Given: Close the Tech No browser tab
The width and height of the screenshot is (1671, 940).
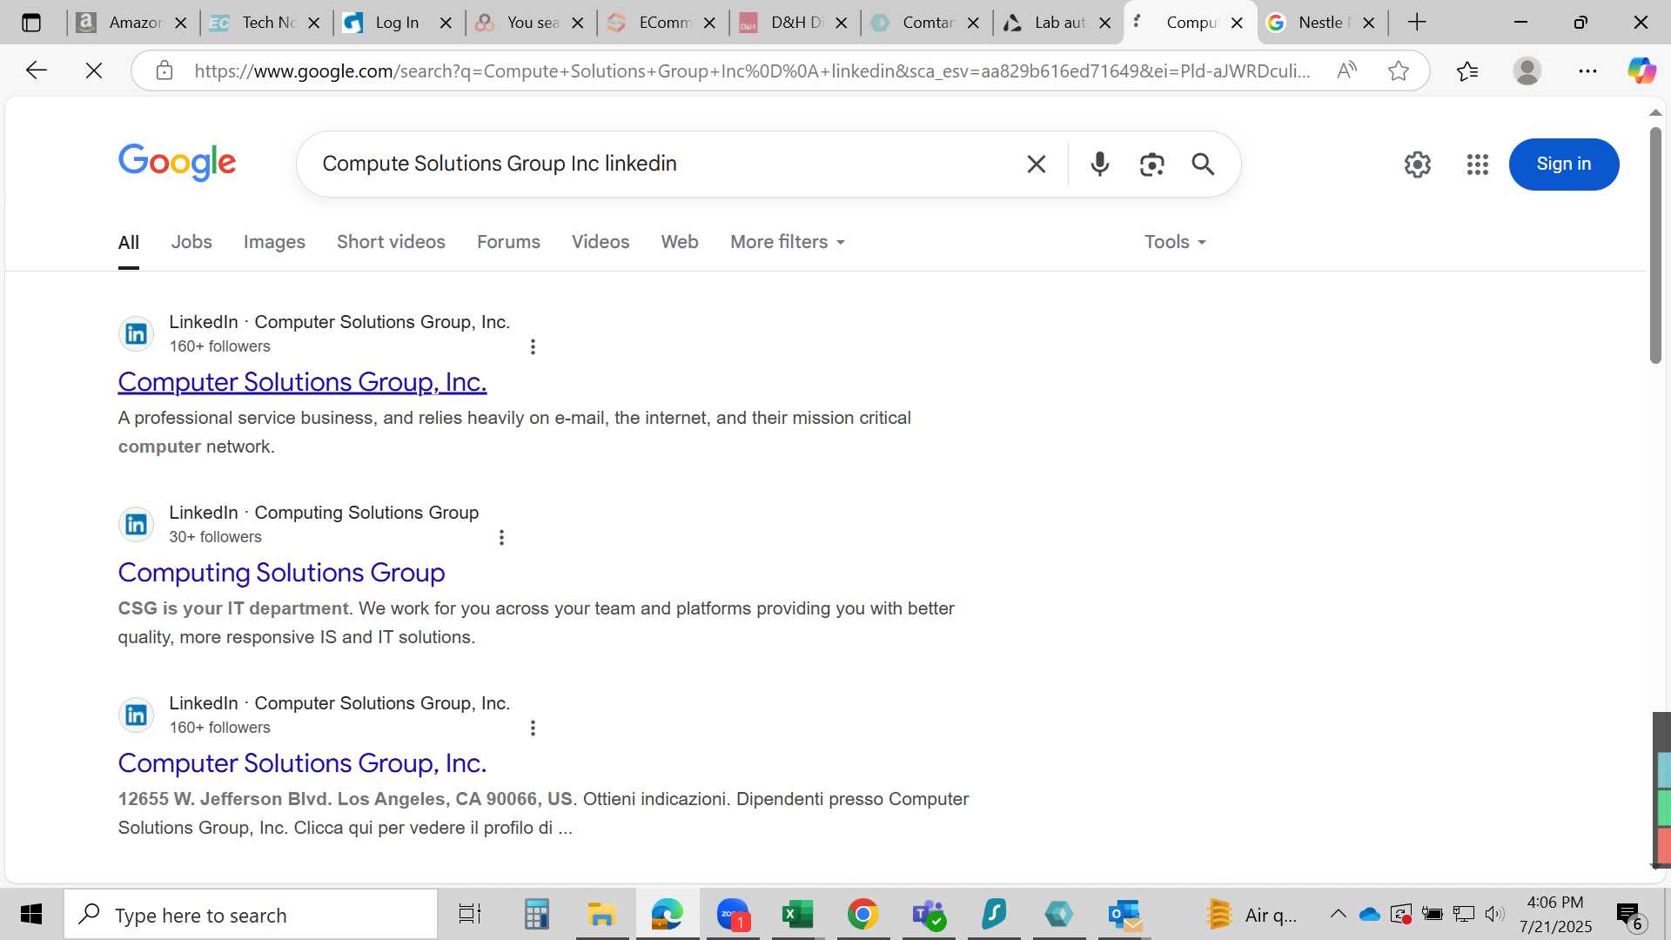Looking at the screenshot, I should click(314, 23).
